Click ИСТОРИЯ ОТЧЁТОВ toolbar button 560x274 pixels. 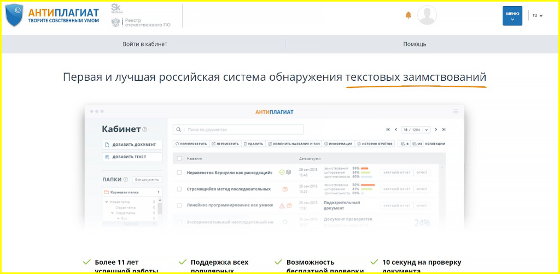375,144
